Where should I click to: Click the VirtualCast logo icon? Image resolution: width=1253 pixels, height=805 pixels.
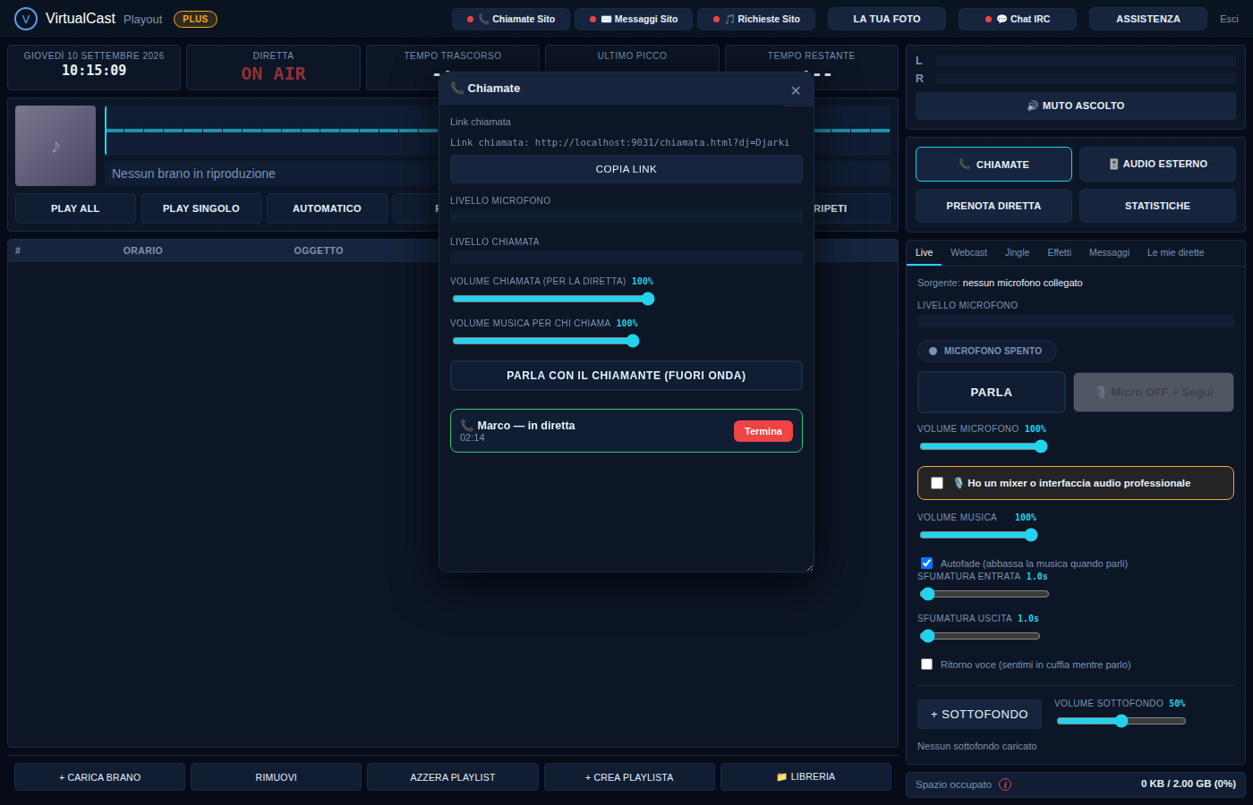pos(26,19)
